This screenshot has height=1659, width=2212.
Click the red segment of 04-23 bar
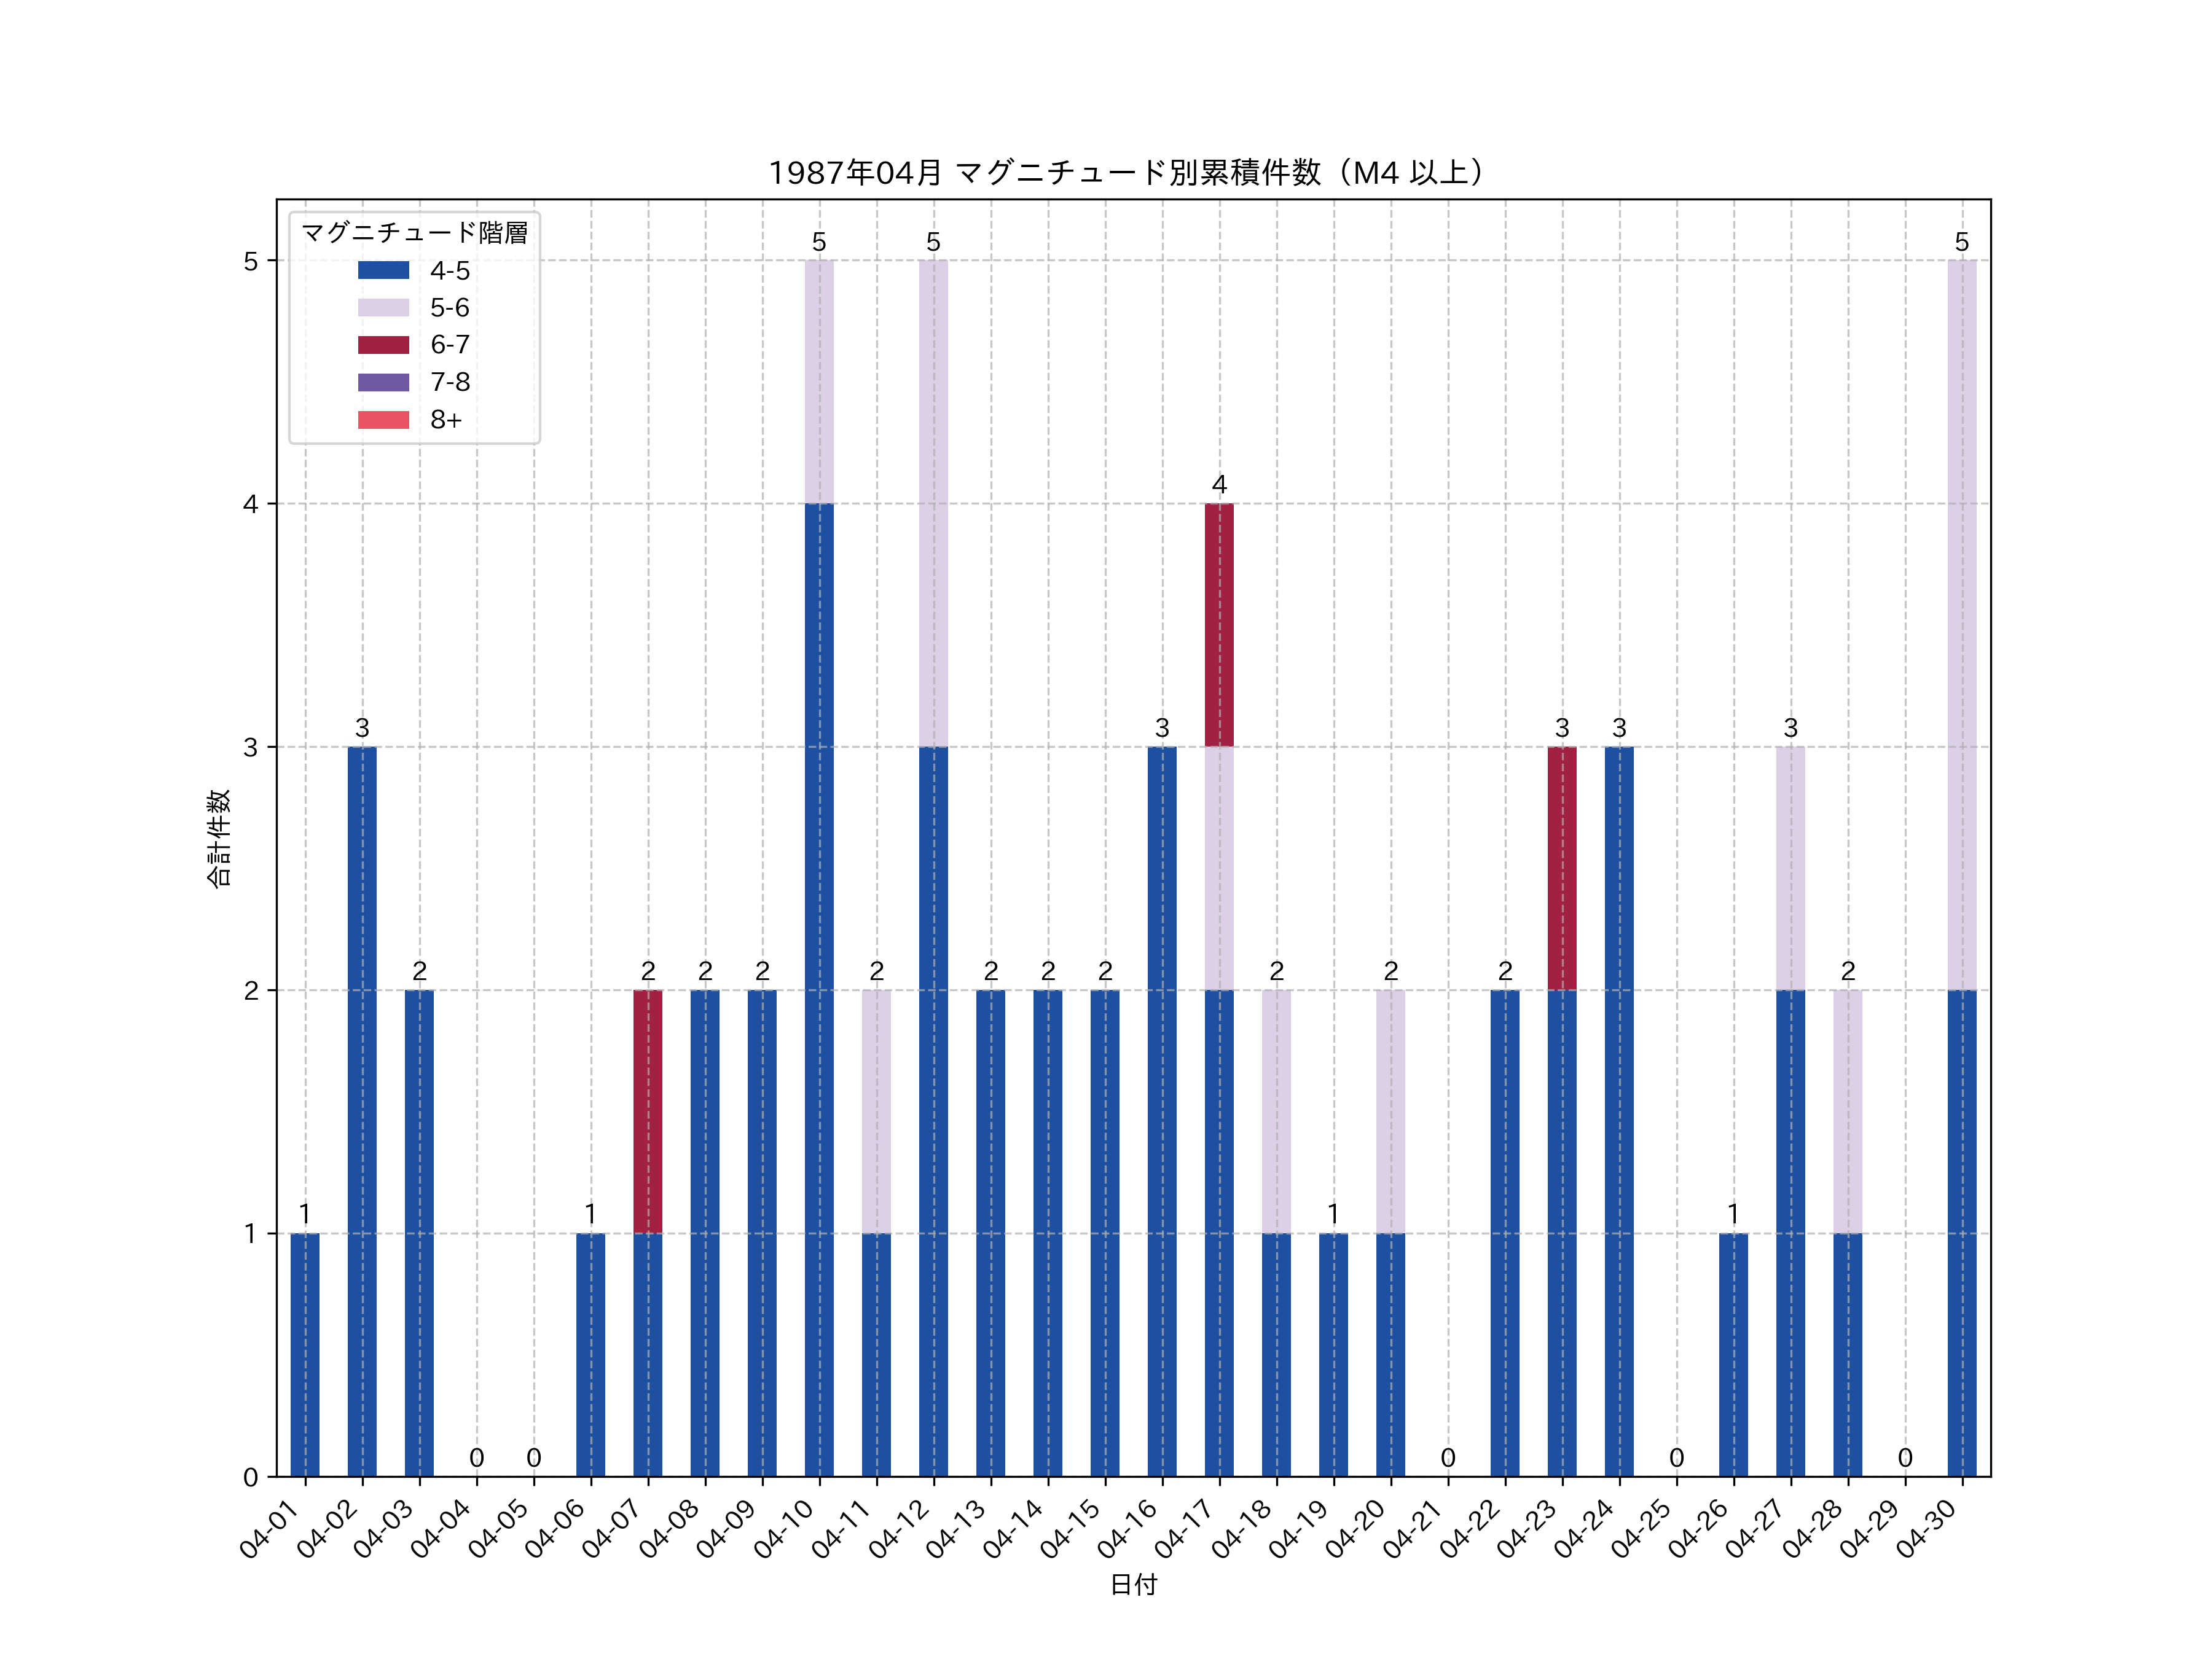[x=1562, y=868]
